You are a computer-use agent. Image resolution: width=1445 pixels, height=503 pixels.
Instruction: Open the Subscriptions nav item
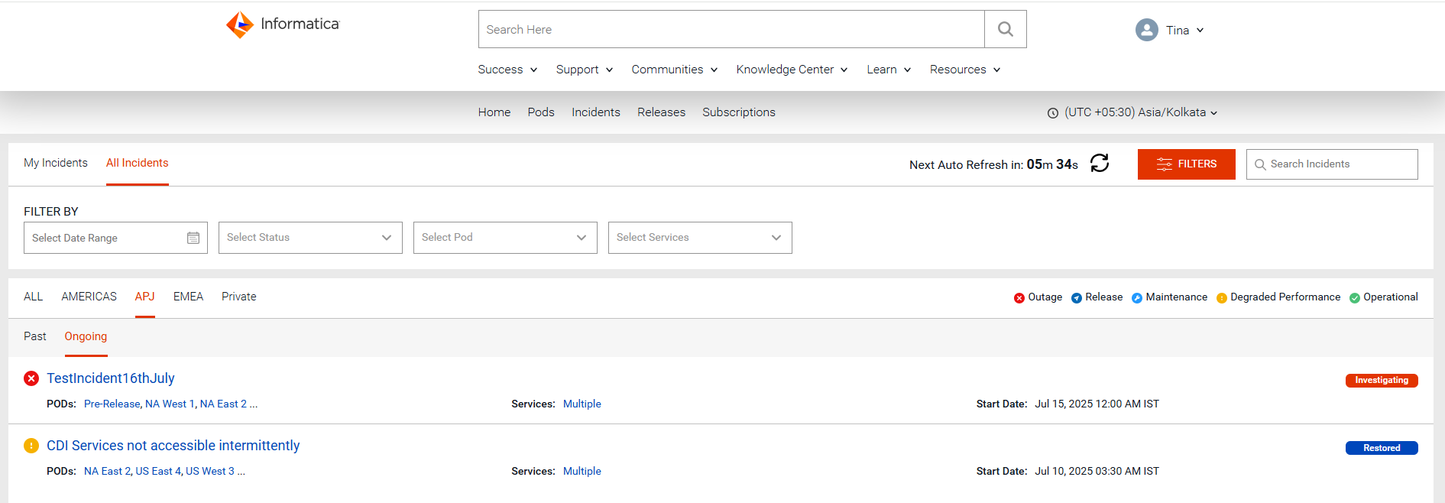[739, 112]
